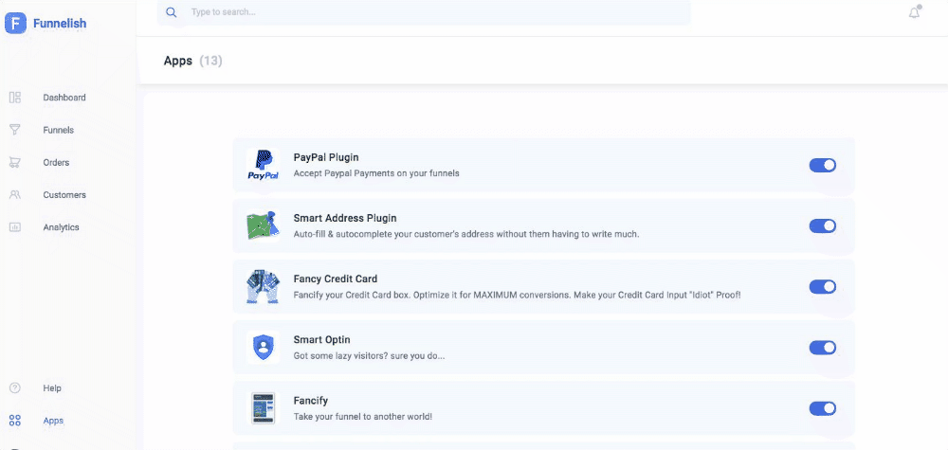948x450 pixels.
Task: Click the Smart Optin shield icon
Action: [x=263, y=347]
